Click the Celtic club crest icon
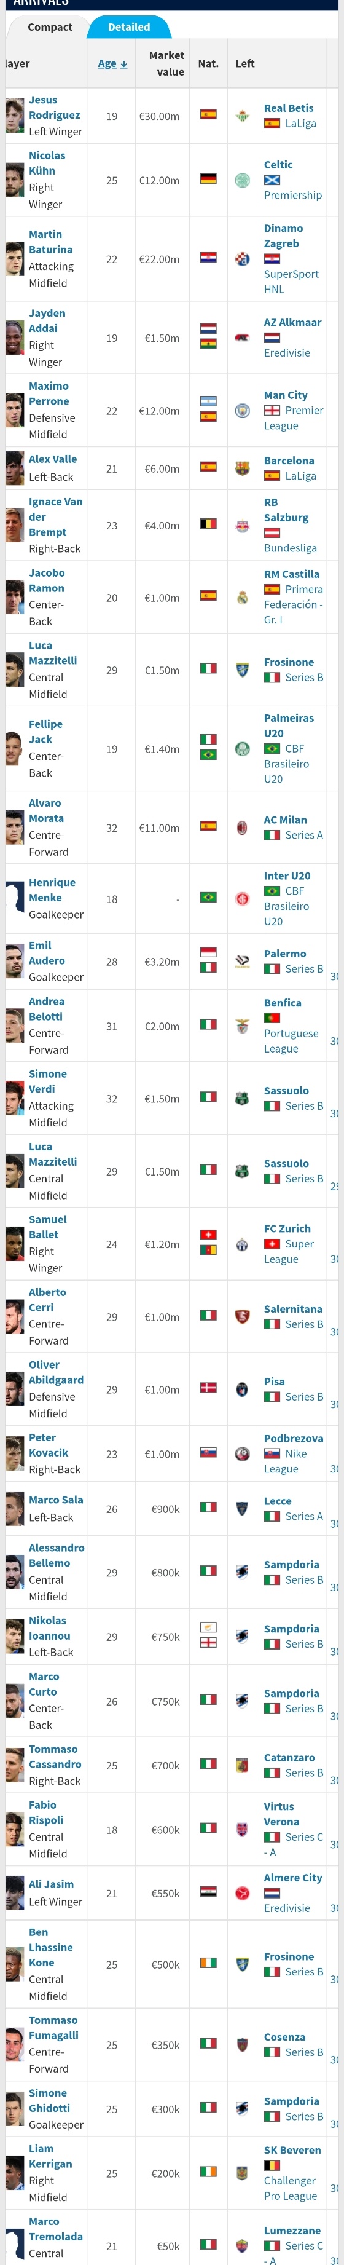Viewport: 344px width, 2265px height. click(x=242, y=180)
